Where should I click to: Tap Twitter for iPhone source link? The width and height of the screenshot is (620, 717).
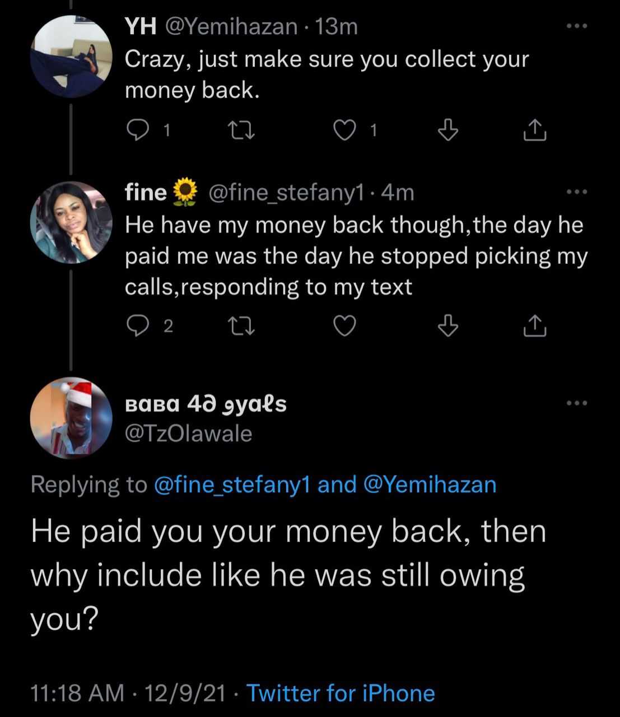click(x=341, y=693)
